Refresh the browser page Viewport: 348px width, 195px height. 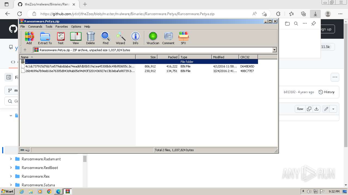point(20,14)
